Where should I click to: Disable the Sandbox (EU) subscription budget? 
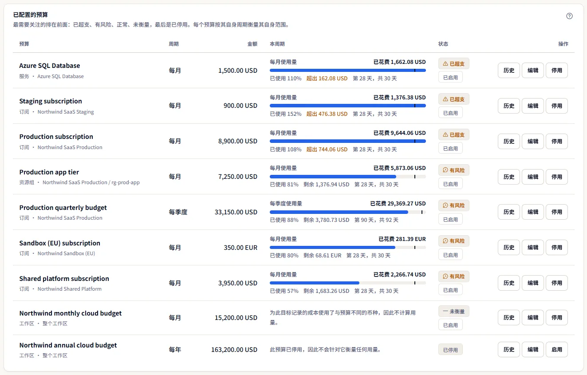[557, 247]
